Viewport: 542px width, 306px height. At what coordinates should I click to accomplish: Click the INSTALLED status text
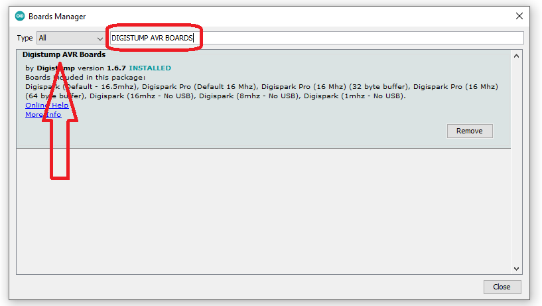pyautogui.click(x=150, y=68)
